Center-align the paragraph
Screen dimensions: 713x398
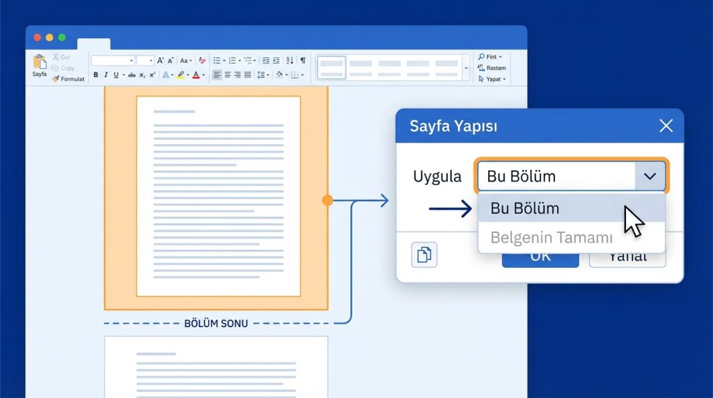tap(228, 75)
